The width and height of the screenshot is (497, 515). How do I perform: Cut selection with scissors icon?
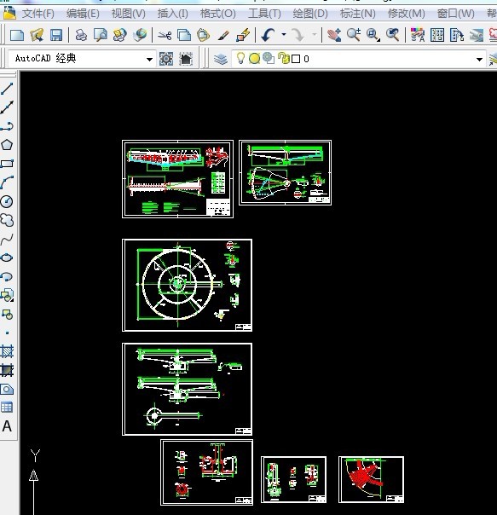(165, 35)
